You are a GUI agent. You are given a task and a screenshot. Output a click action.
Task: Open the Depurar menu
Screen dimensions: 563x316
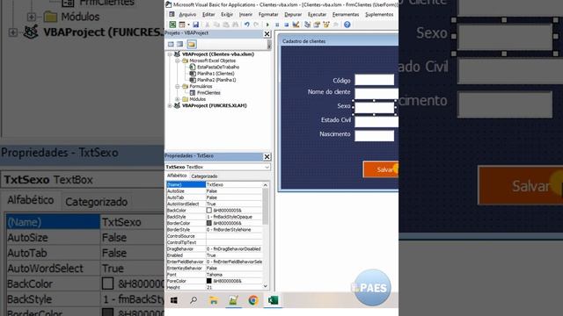[293, 14]
